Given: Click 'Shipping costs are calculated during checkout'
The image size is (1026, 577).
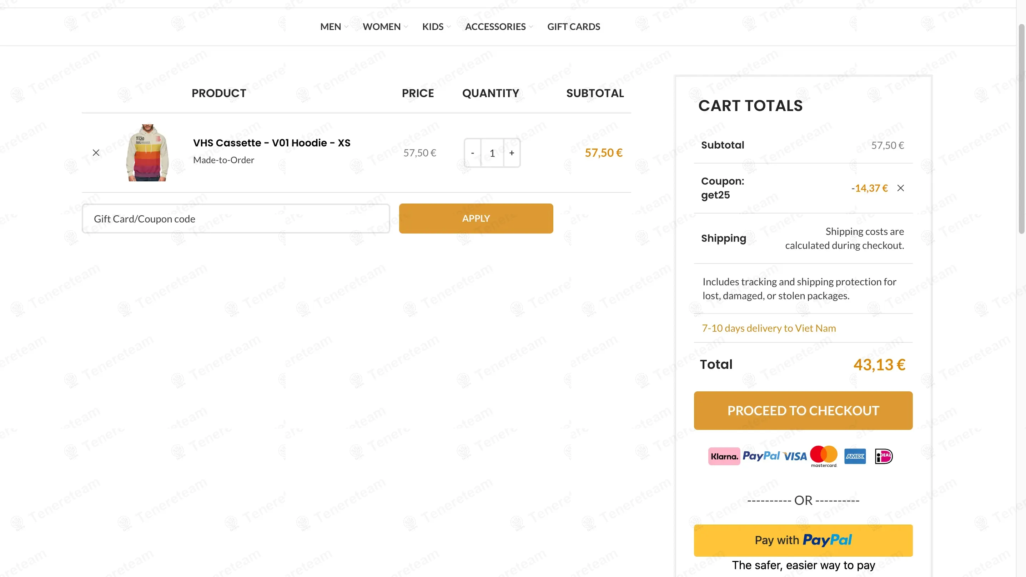Looking at the screenshot, I should coord(844,238).
